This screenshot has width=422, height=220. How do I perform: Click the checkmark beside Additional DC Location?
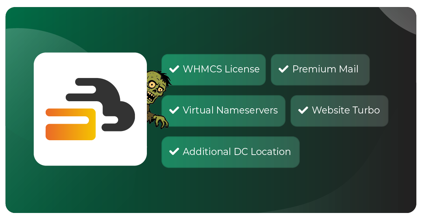point(174,151)
